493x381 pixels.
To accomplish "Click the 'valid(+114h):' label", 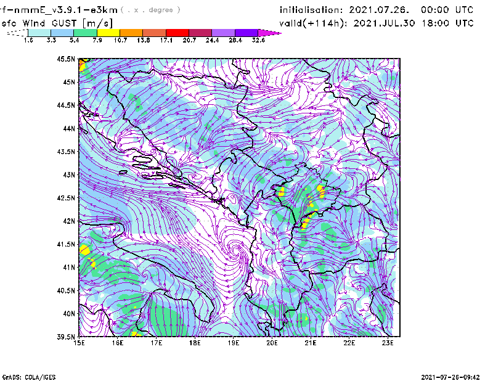I will [x=312, y=23].
